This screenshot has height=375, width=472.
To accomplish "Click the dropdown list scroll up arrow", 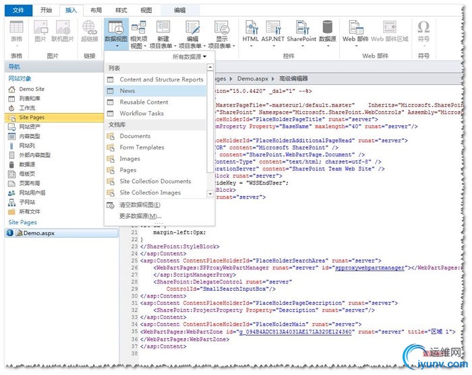I will 210,67.
